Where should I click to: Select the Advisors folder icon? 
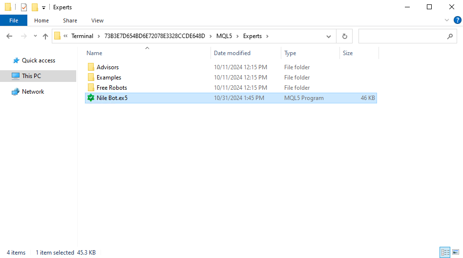91,67
